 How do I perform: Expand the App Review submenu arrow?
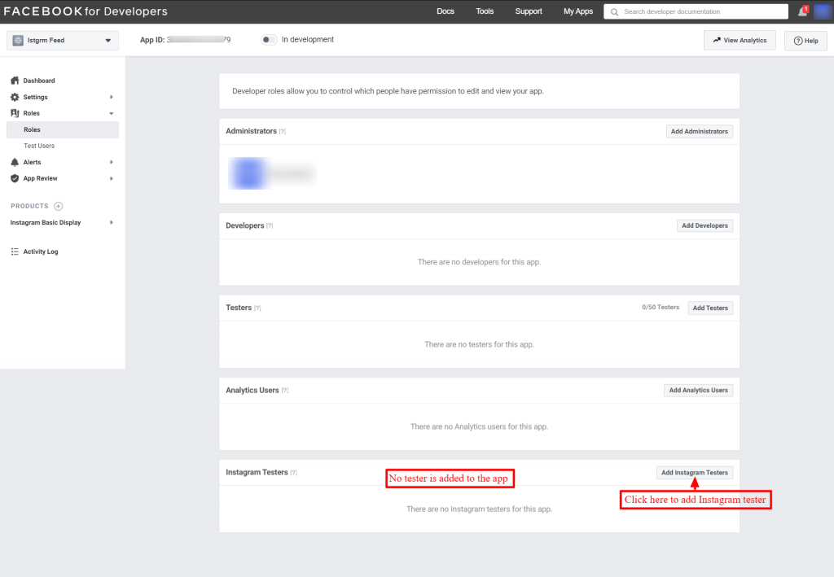click(x=111, y=178)
